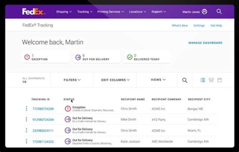Switch to list view icon

coord(203,80)
